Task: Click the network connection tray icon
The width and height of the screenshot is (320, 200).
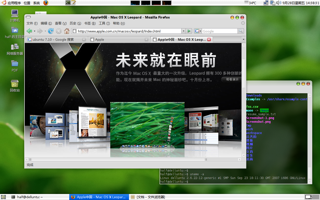Action: [x=266, y=3]
